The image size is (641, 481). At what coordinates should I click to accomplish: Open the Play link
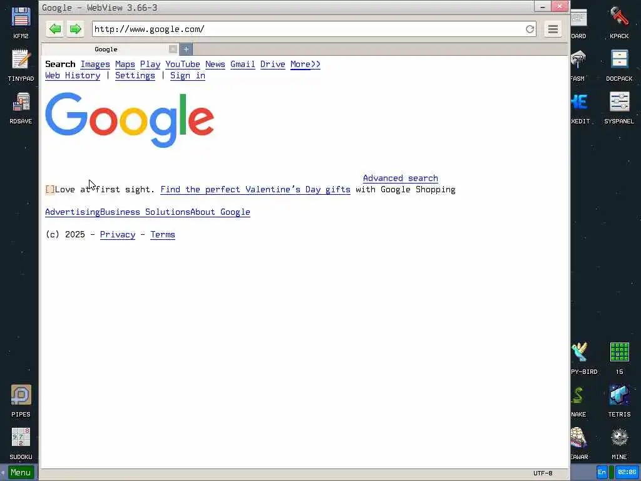click(150, 65)
